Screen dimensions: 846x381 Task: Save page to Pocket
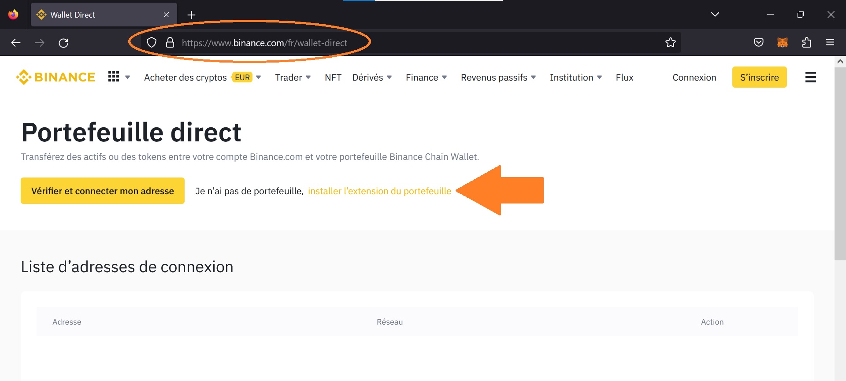(x=759, y=43)
